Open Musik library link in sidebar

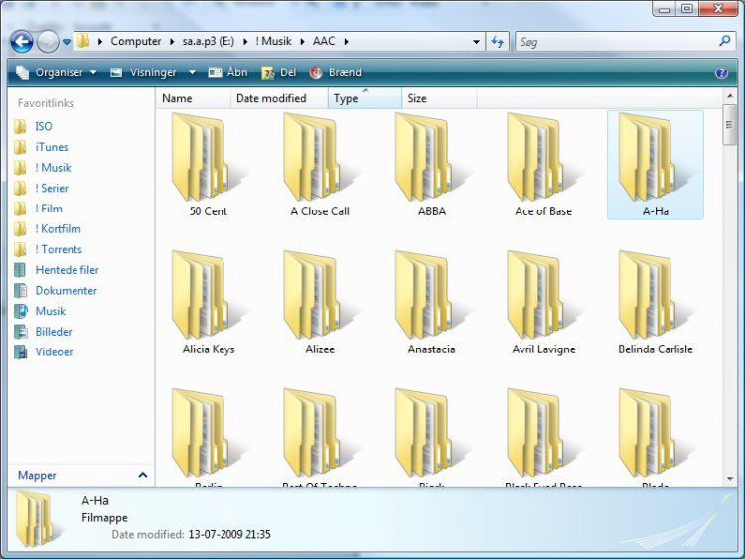tap(40, 311)
